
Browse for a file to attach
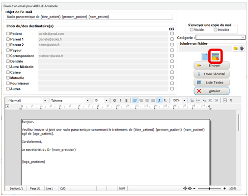coord(236,49)
